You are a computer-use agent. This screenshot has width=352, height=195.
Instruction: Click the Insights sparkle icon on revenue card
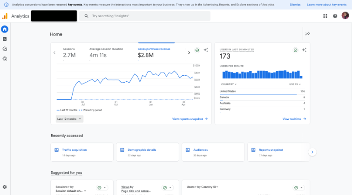pyautogui.click(x=206, y=50)
